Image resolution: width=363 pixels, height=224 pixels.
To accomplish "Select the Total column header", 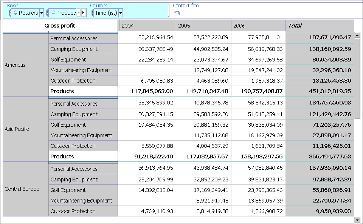I will [320, 26].
